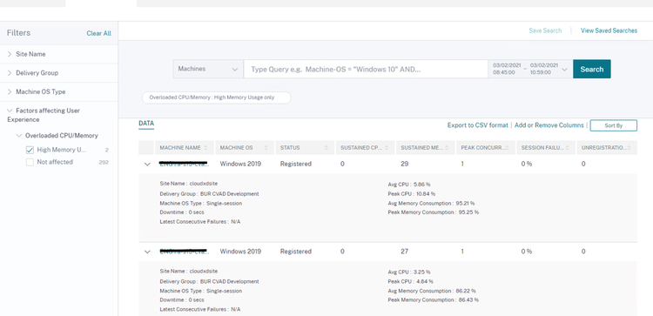The width and height of the screenshot is (653, 316).
Task: Select the DATA tab
Action: coord(146,124)
